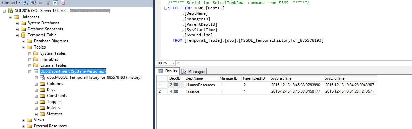Select row 1 header in results grid
Image resolution: width=412 pixels, height=129 pixels.
(x=162, y=85)
